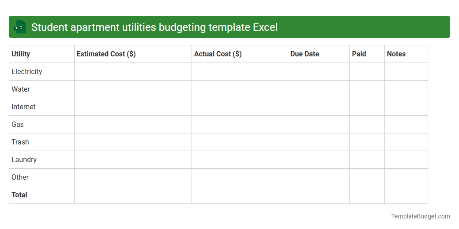Select the 'Laundry' row label
This screenshot has height=229, width=459.
[x=24, y=160]
